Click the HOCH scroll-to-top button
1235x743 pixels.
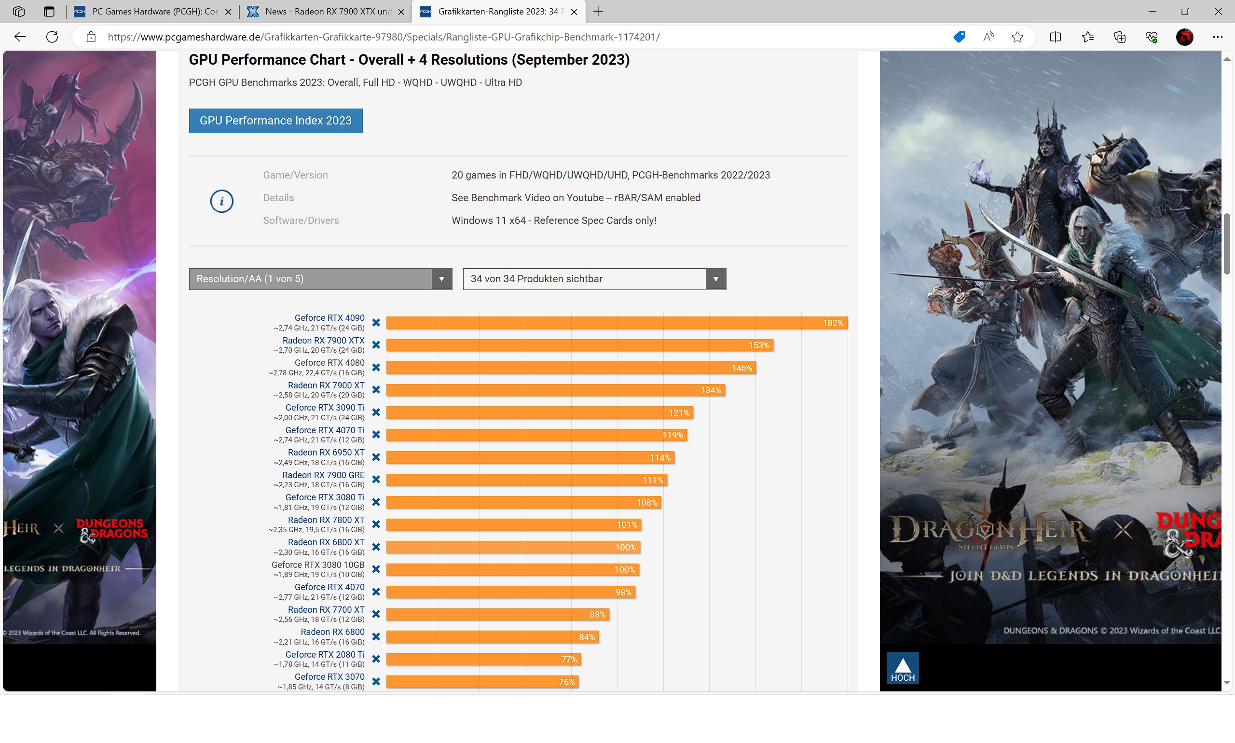(x=902, y=668)
